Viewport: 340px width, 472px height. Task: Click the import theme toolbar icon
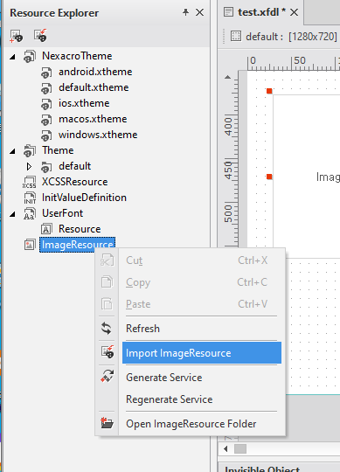tap(40, 36)
